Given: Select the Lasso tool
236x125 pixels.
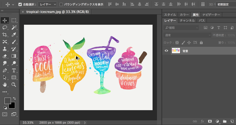Looking at the screenshot, I should coord(5,27).
